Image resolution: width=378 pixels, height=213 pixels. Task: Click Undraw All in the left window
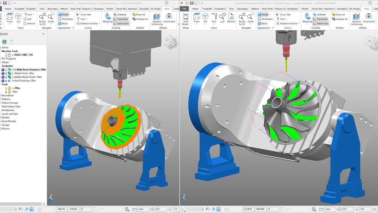140,19
